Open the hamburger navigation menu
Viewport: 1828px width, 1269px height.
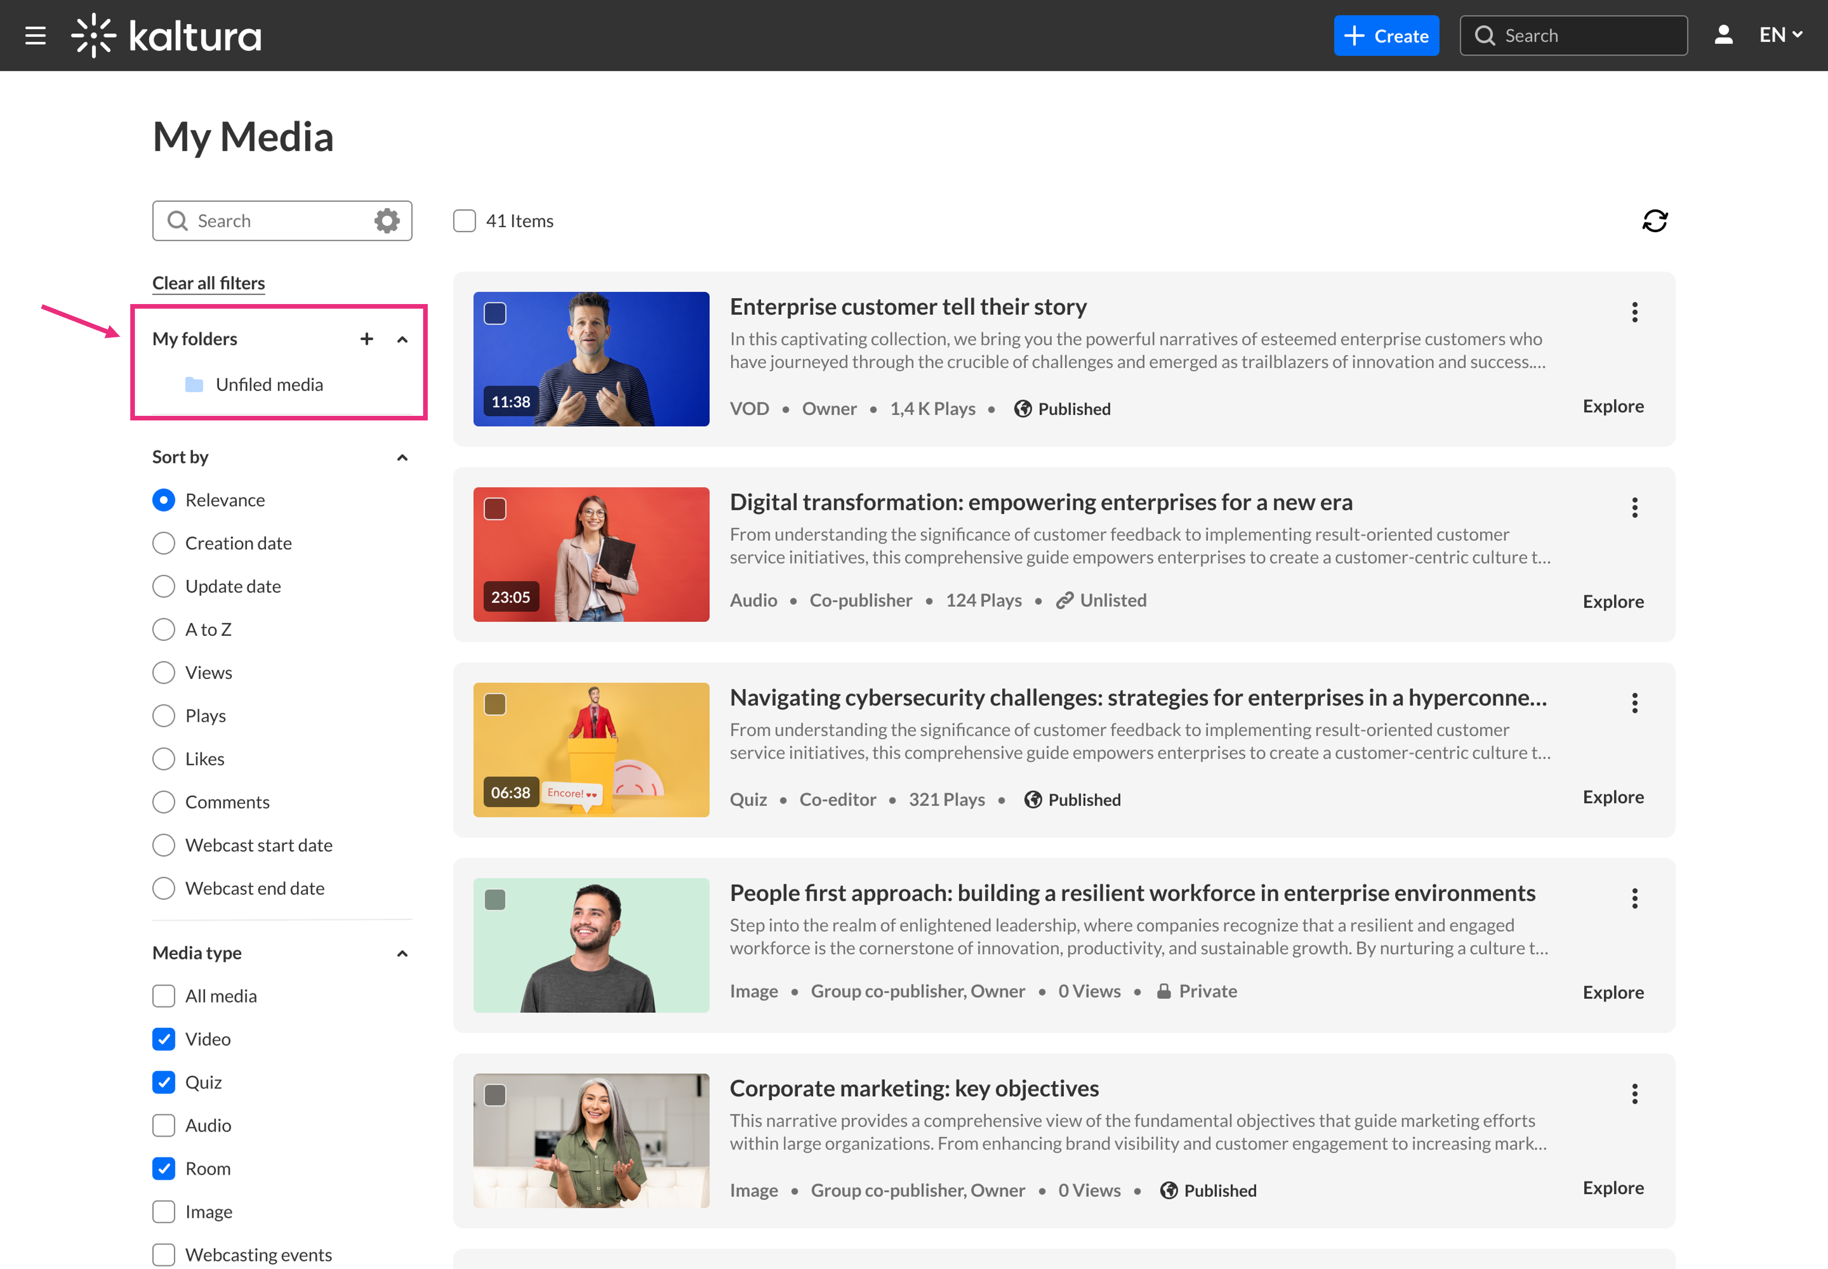tap(35, 36)
